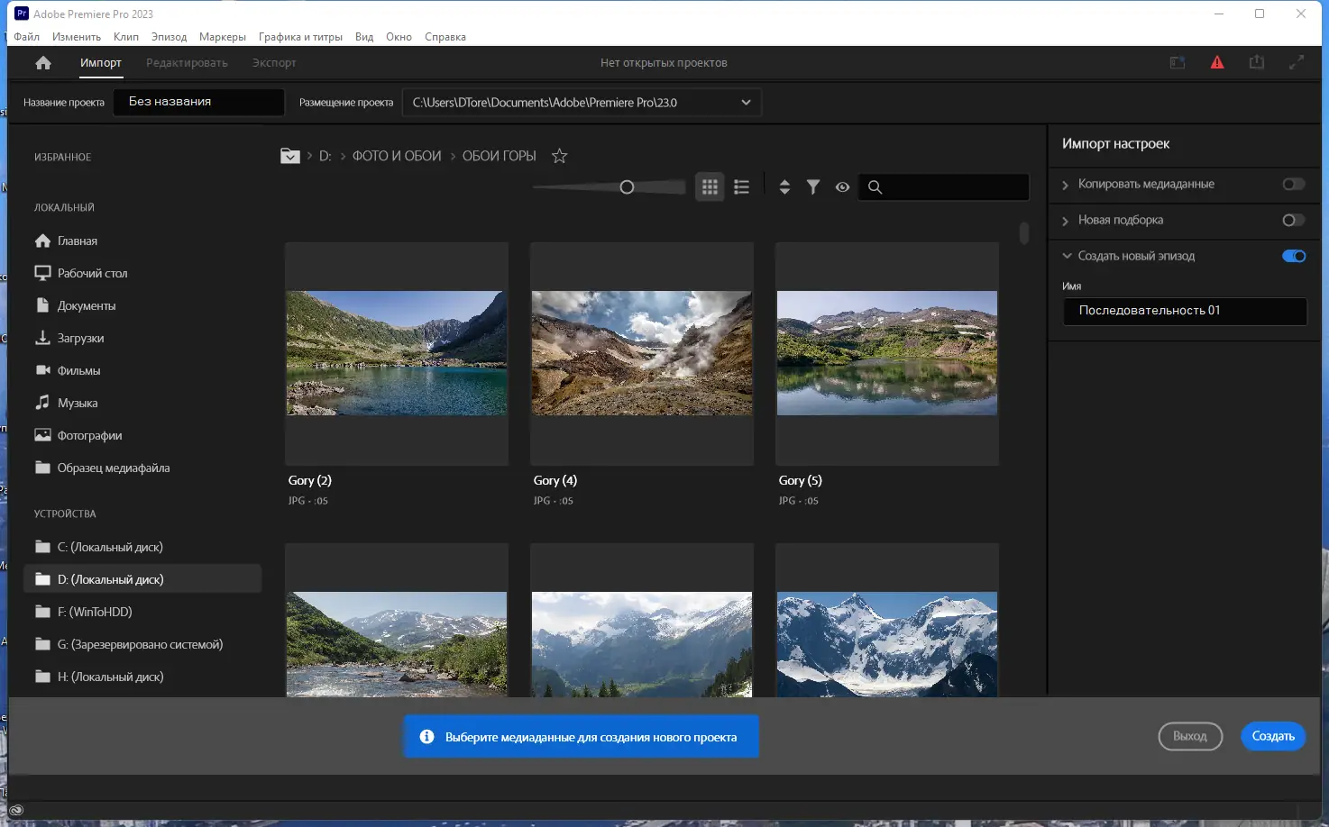Expand the Копировать медиаданные section
Screen dimensions: 1329x827
(1067, 185)
